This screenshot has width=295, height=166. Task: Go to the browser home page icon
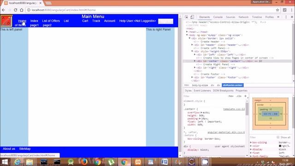(22, 10)
